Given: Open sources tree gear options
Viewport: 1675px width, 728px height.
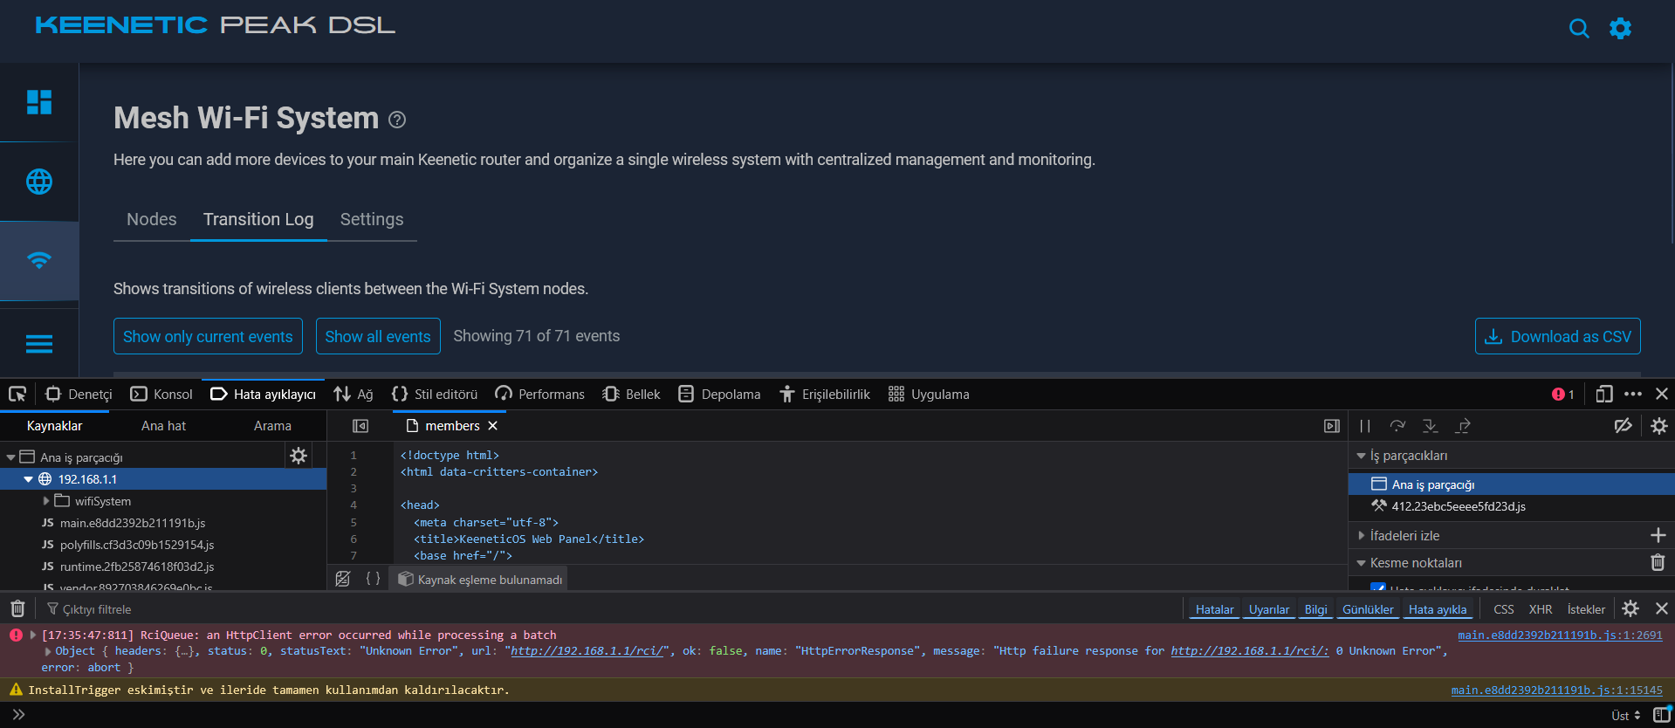Looking at the screenshot, I should [299, 456].
